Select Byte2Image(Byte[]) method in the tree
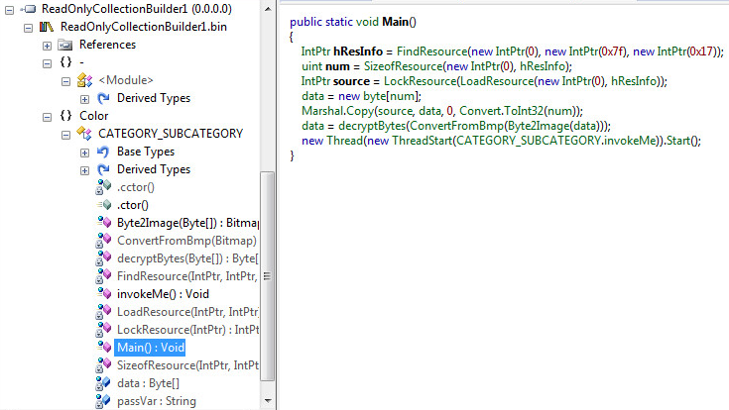The height and width of the screenshot is (410, 729). [x=187, y=223]
